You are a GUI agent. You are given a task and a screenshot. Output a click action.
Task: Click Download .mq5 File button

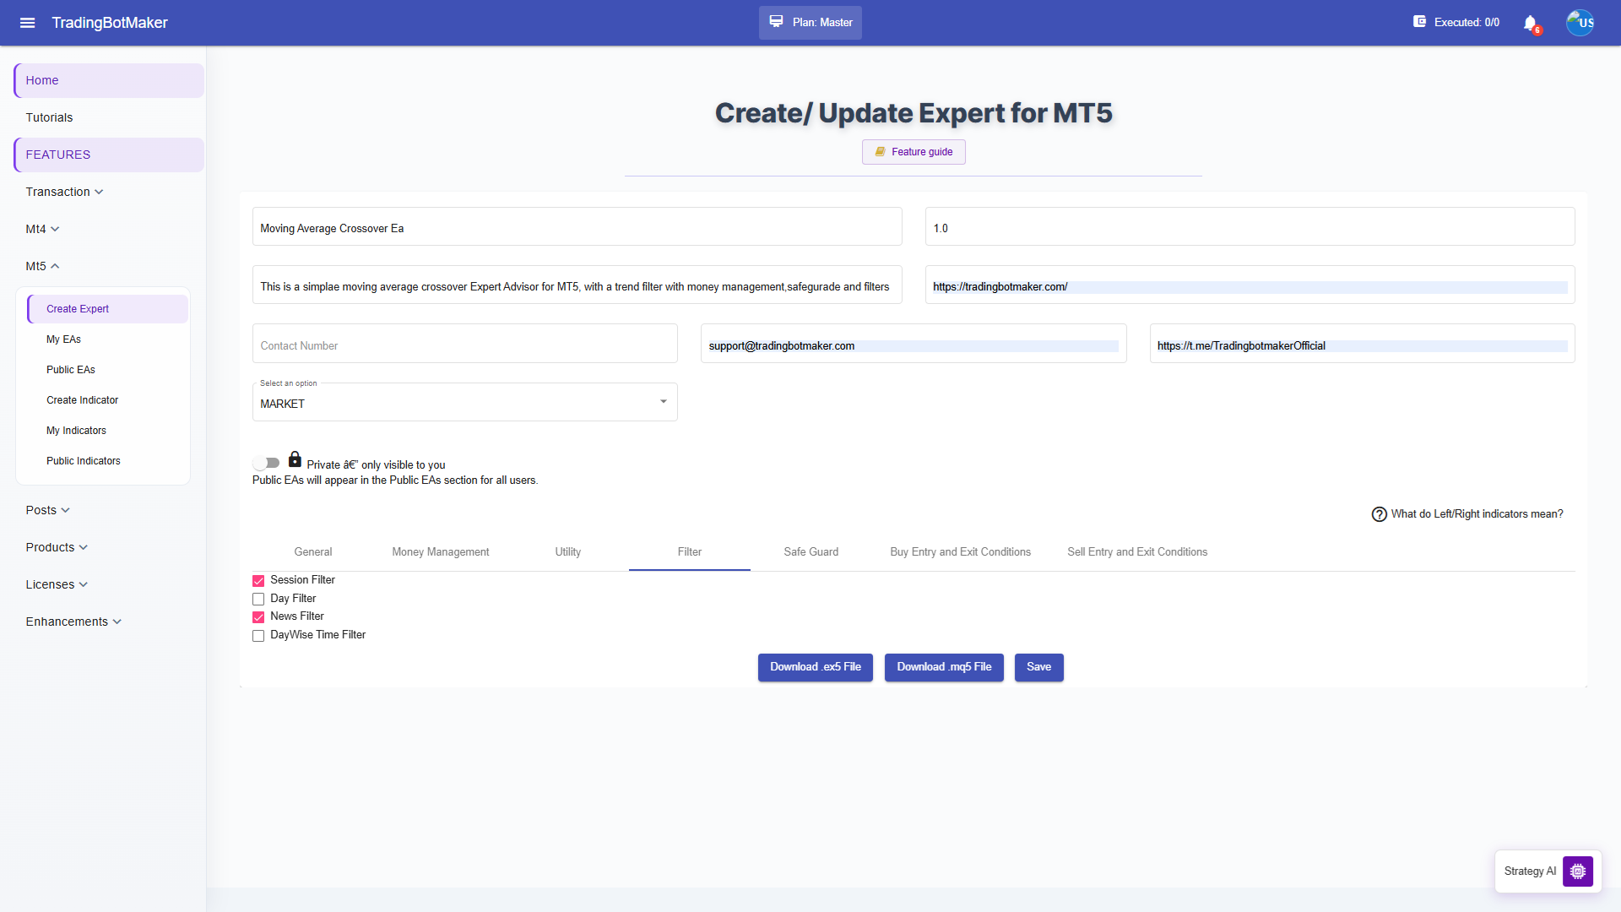pos(944,667)
